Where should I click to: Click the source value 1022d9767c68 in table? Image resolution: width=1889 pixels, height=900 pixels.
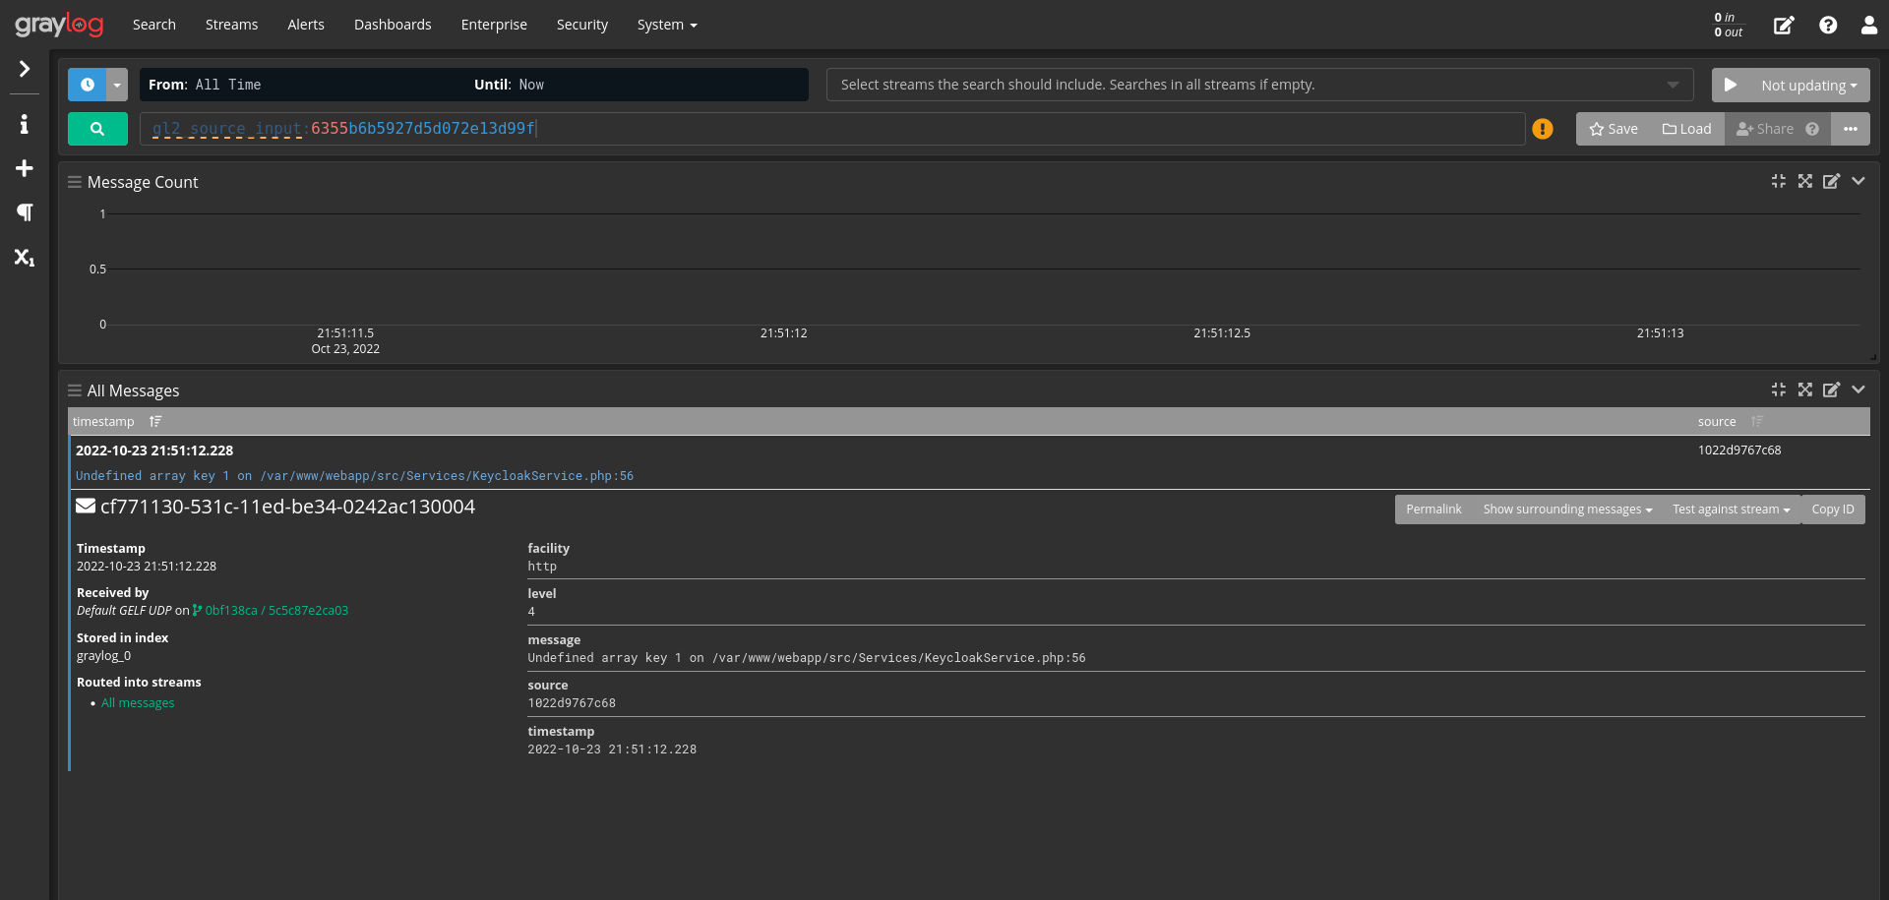[1739, 450]
